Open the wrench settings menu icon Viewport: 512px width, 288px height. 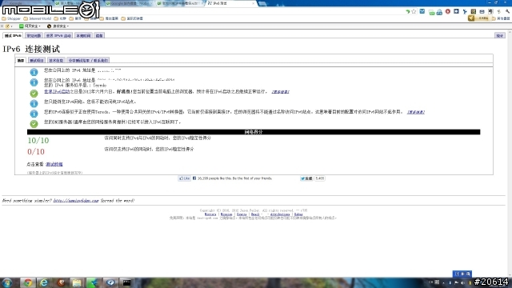[x=507, y=11]
